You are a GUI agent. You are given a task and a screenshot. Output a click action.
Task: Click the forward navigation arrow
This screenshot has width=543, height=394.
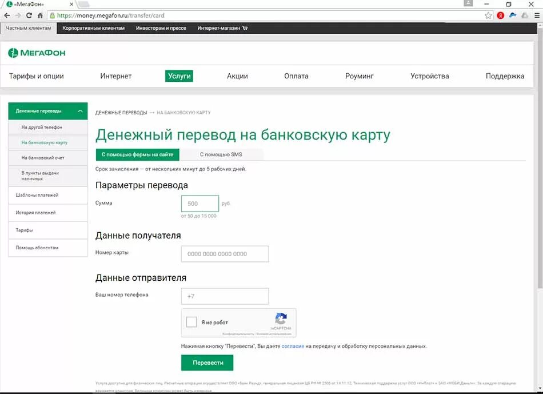[x=18, y=15]
